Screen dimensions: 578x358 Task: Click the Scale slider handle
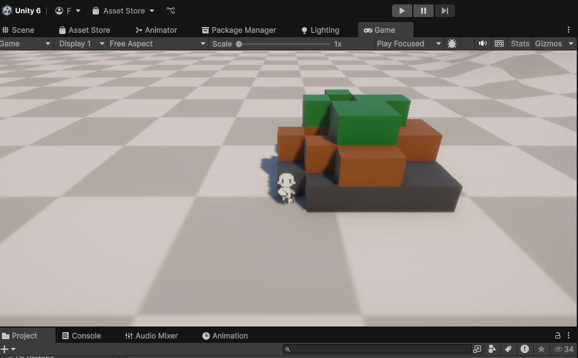pos(239,44)
